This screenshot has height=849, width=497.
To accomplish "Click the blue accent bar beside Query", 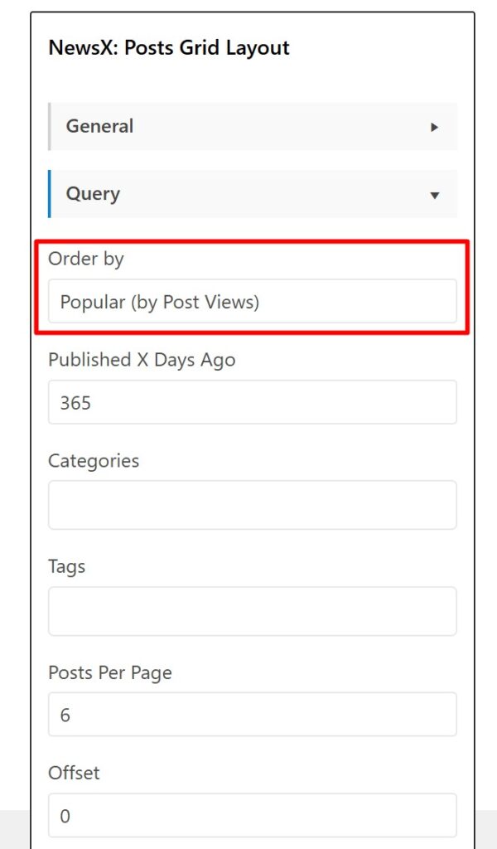I will pos(50,194).
